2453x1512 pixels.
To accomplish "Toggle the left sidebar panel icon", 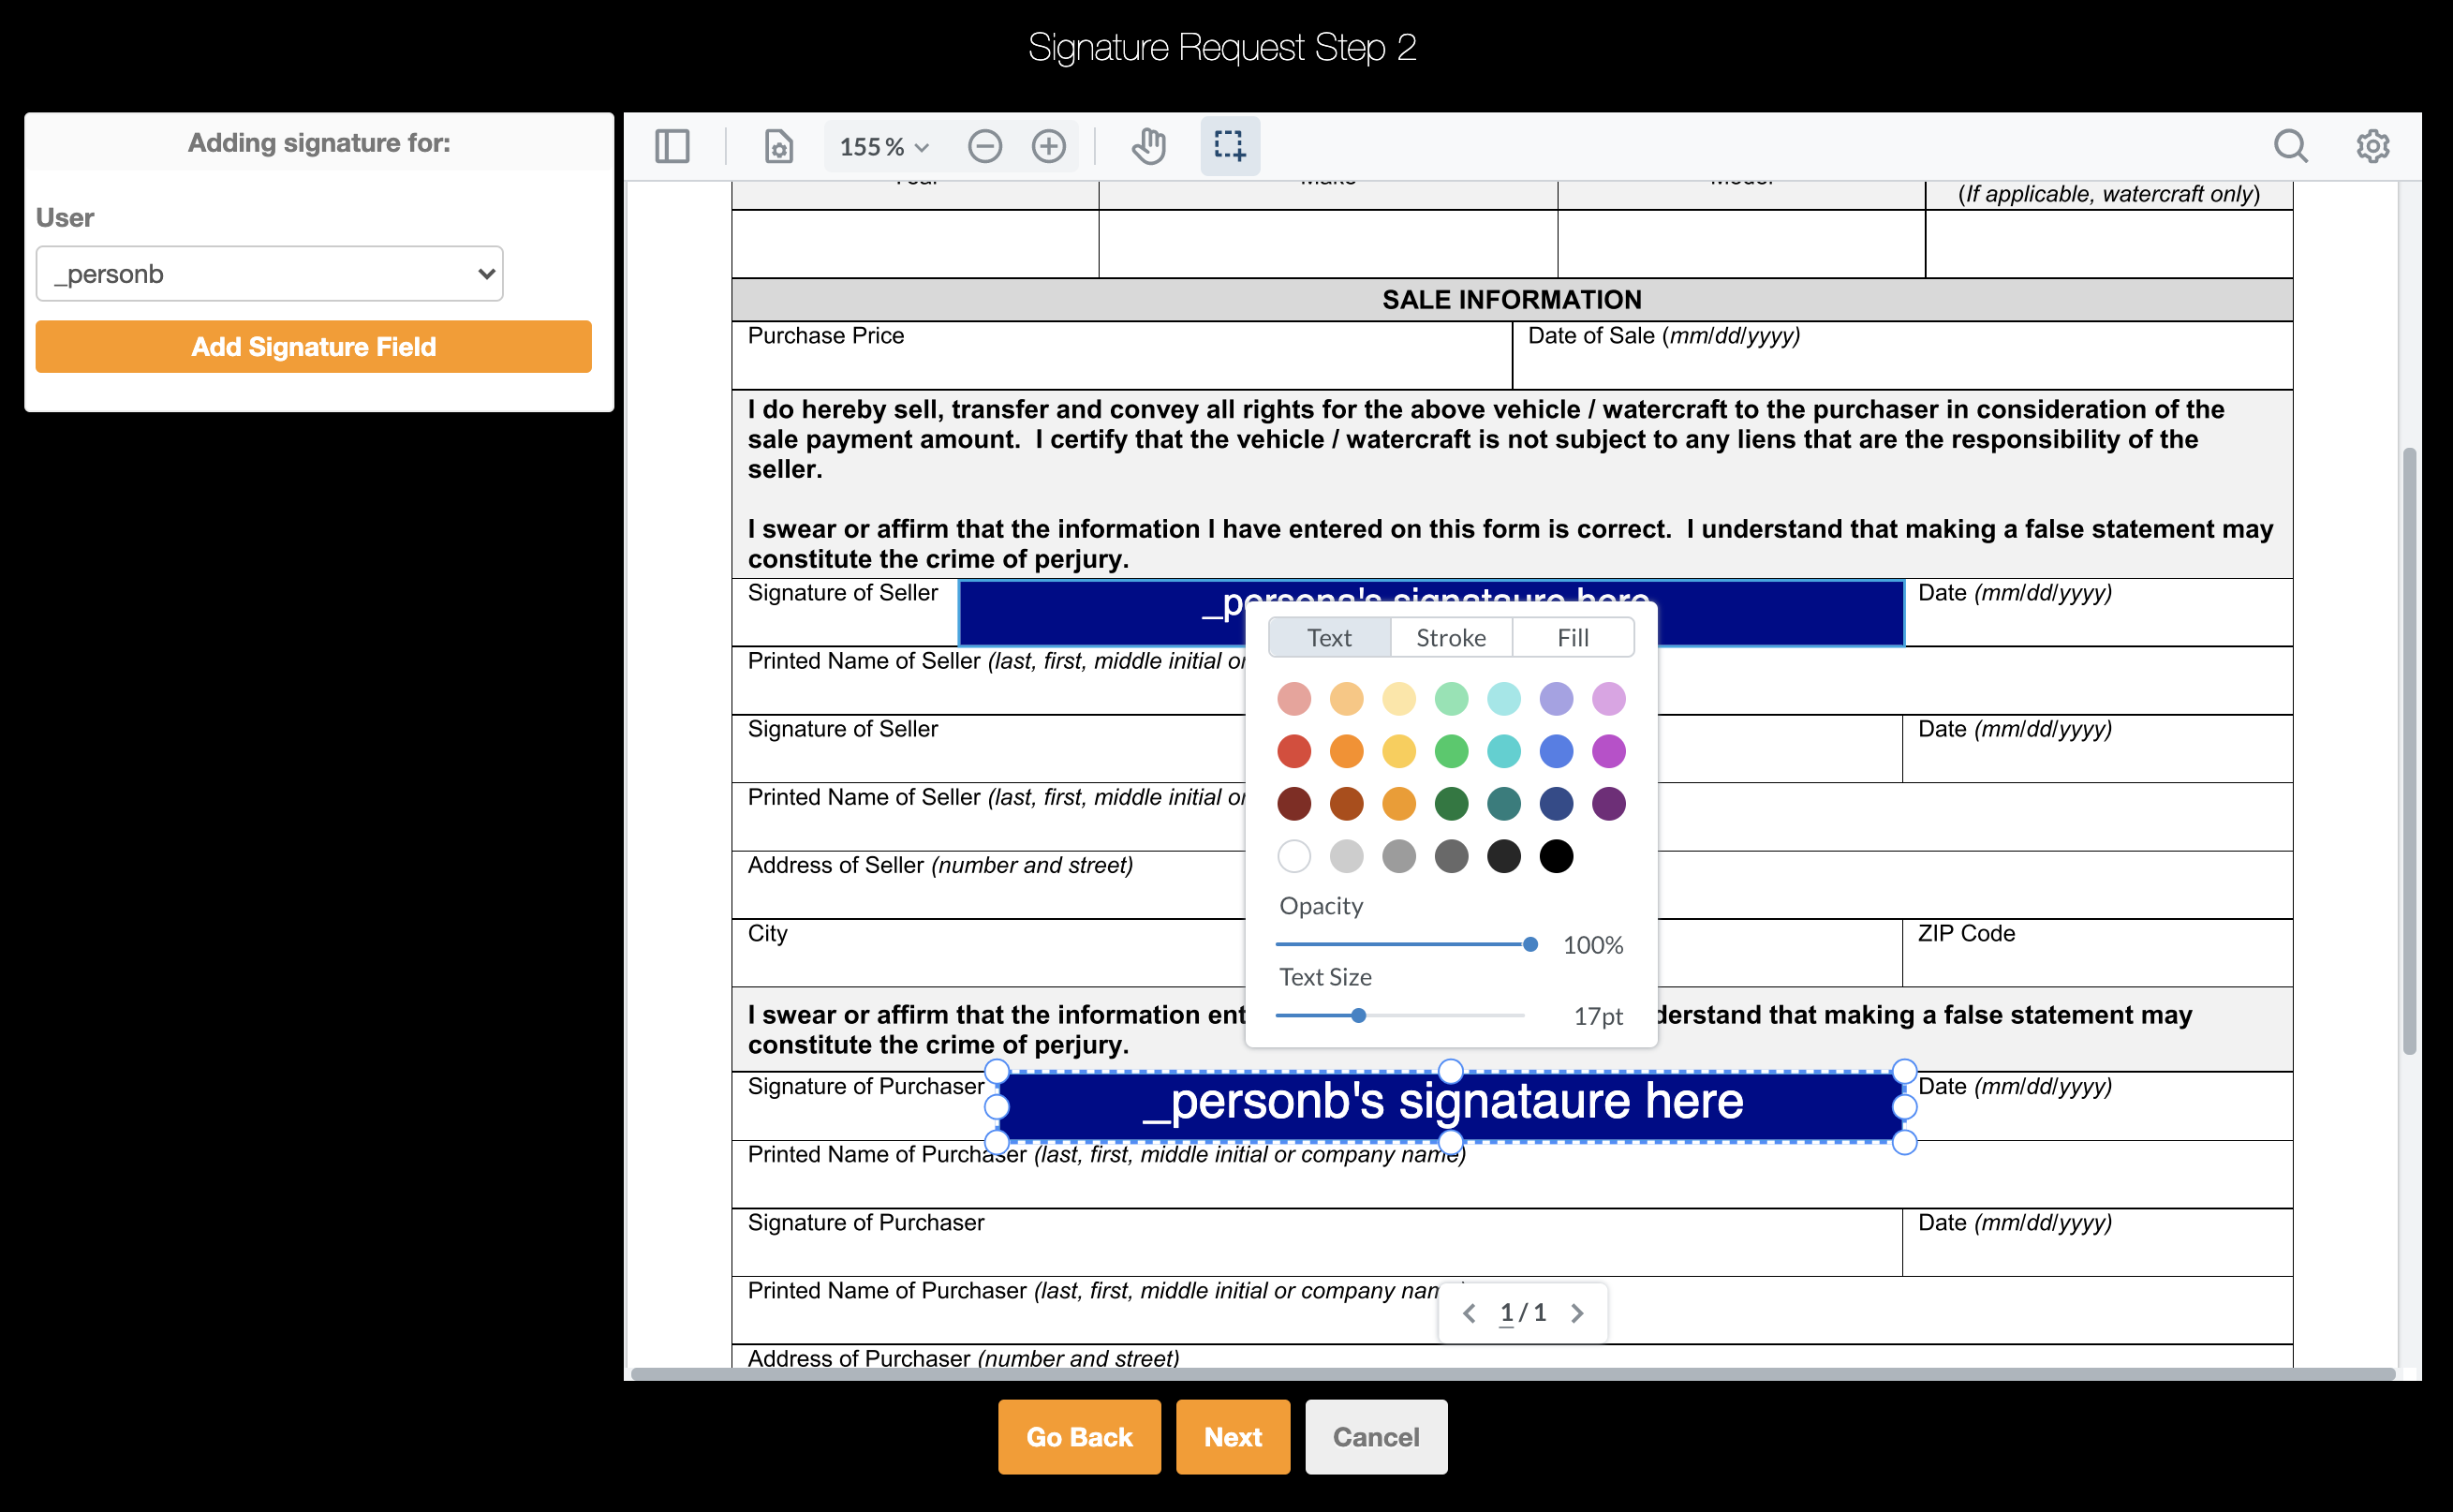I will pyautogui.click(x=672, y=147).
